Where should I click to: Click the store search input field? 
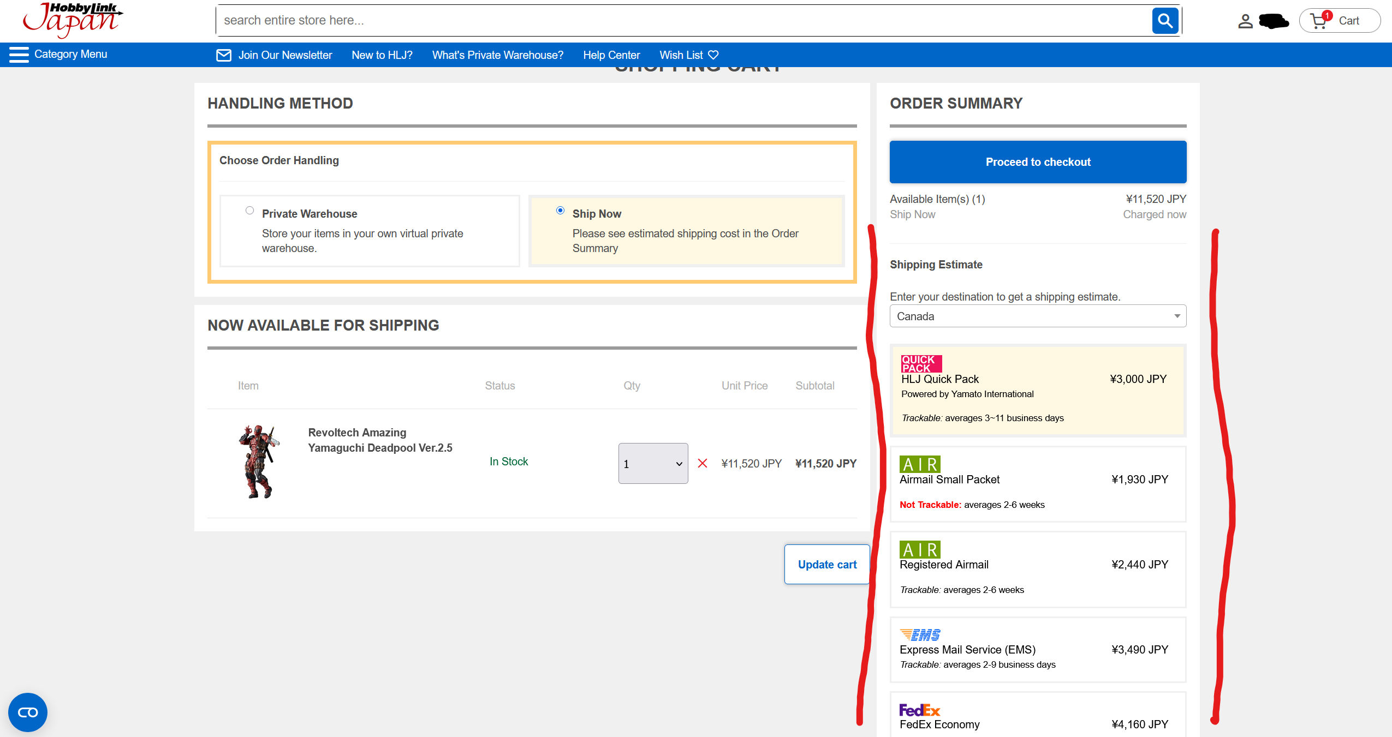click(x=682, y=21)
